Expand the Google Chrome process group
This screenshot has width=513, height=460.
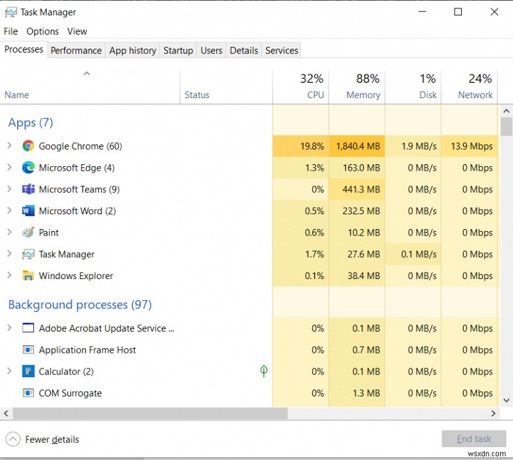(9, 146)
